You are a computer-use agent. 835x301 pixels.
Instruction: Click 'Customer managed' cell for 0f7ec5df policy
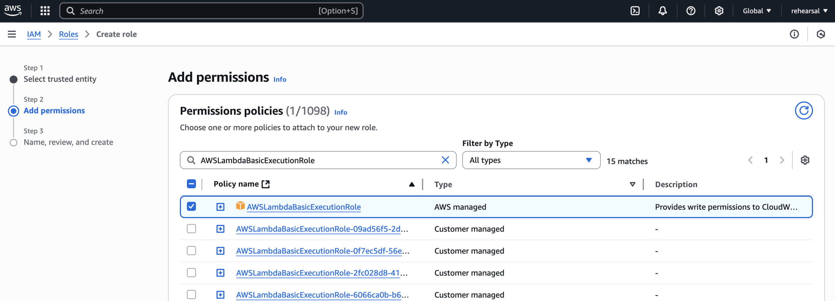click(x=469, y=251)
